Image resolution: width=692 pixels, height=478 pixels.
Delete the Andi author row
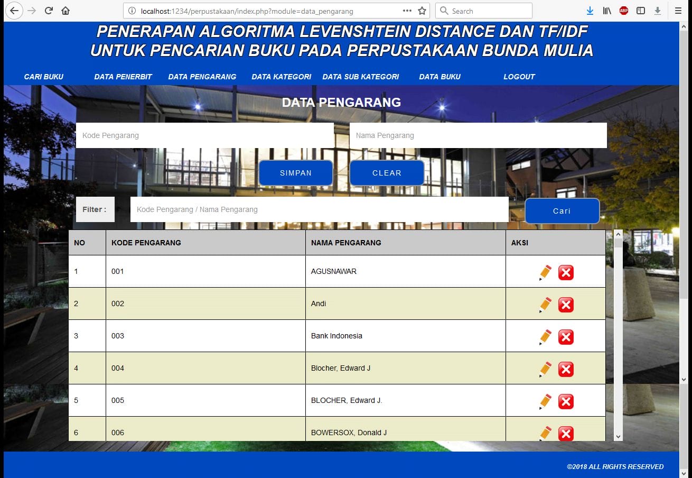(566, 305)
